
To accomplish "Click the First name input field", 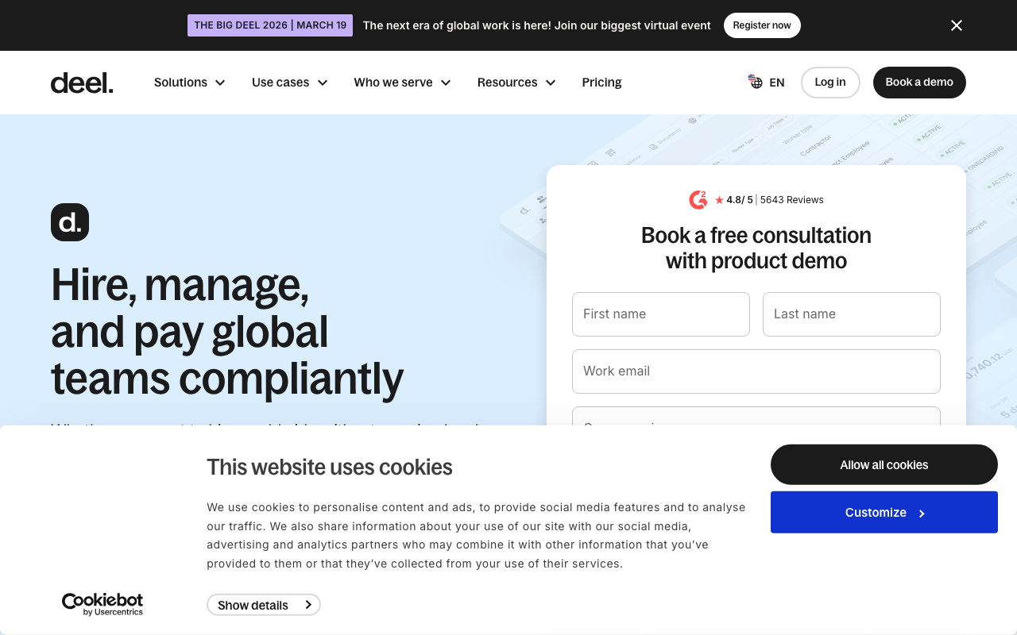I will [x=661, y=314].
